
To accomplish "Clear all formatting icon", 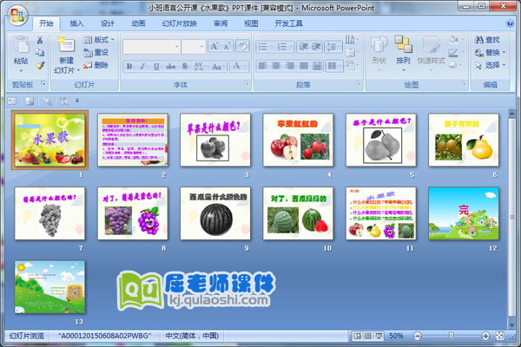I will click(x=242, y=46).
